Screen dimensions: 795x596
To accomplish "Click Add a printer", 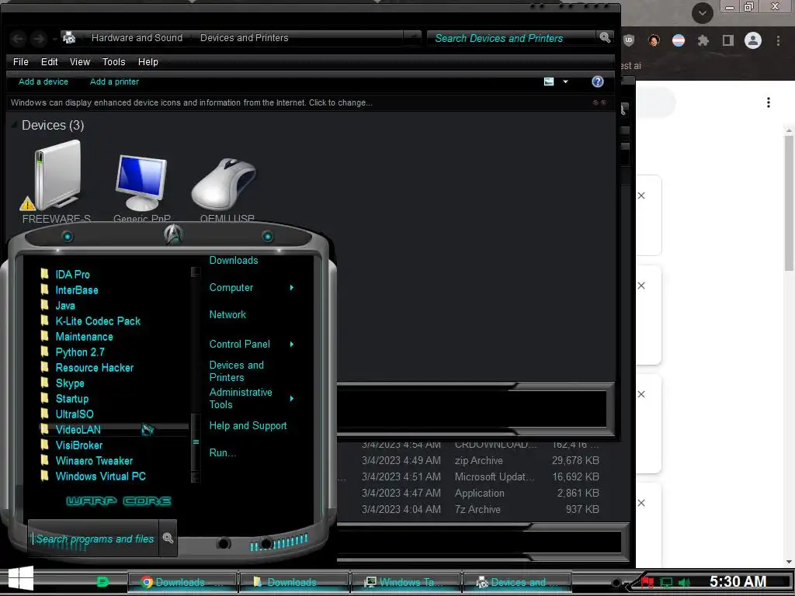I will (x=114, y=81).
